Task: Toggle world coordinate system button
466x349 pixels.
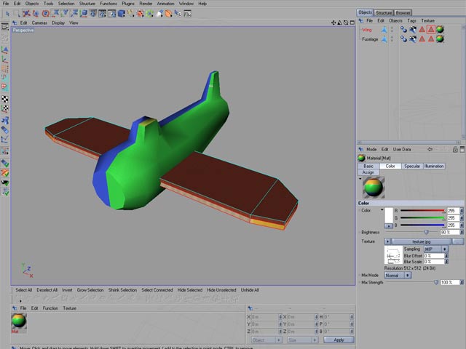Action: tap(84, 13)
